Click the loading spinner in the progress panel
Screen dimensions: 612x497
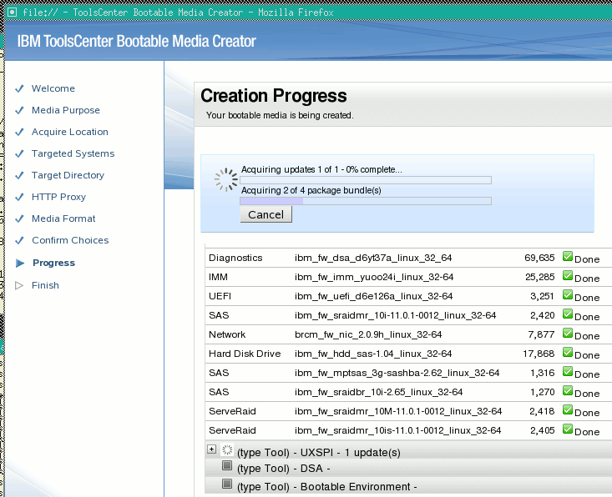point(226,179)
